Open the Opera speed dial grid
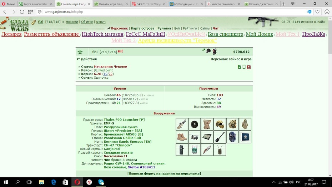The image size is (332, 187). (30, 12)
